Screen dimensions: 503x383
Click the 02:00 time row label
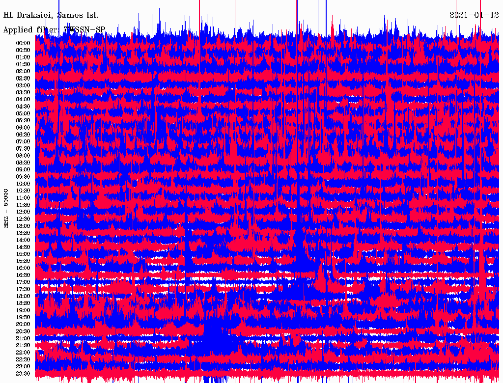23,72
